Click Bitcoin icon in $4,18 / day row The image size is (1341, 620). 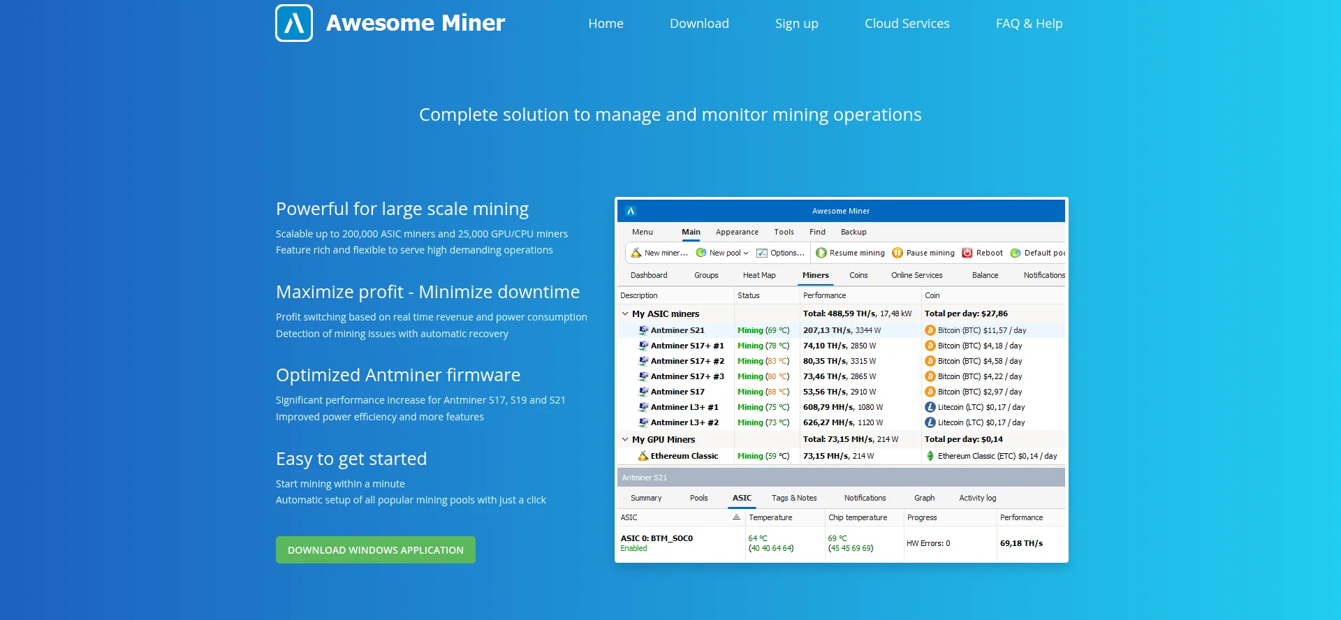coord(930,346)
